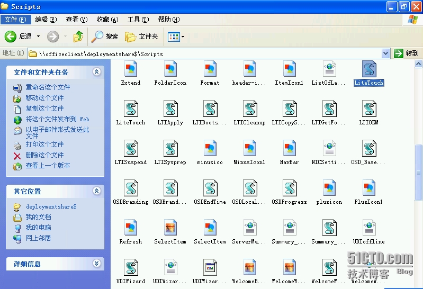Click the green Up folder icon
The height and width of the screenshot is (289, 423).
tap(78, 37)
